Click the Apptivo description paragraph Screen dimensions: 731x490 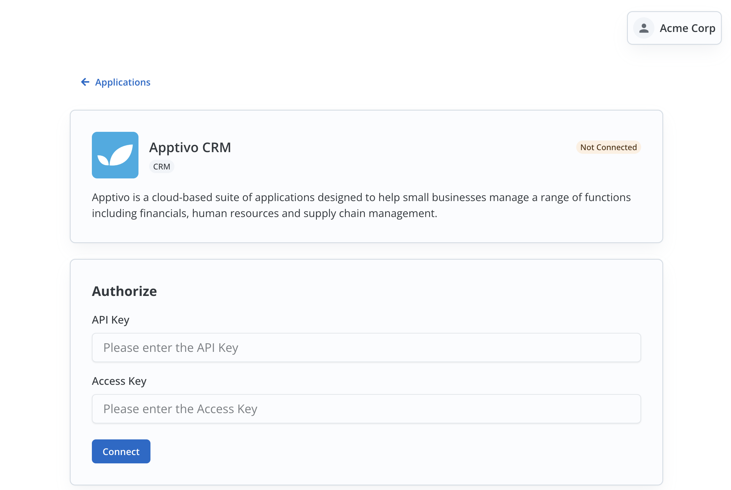coord(361,197)
